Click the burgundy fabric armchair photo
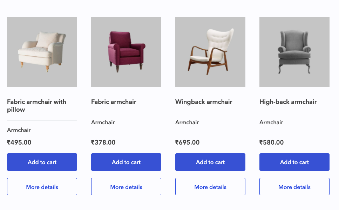Image resolution: width=339 pixels, height=210 pixels. point(126,52)
